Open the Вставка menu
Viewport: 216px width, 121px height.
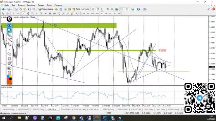click(x=21, y=5)
